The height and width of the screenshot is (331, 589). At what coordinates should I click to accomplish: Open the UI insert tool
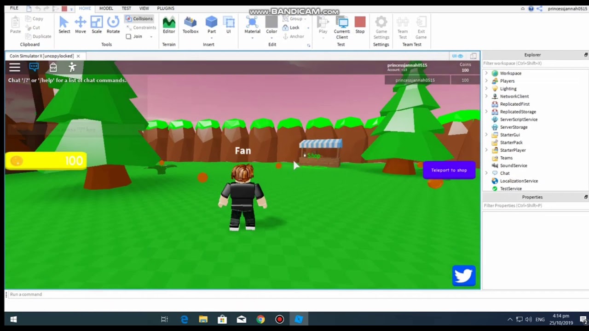(228, 25)
